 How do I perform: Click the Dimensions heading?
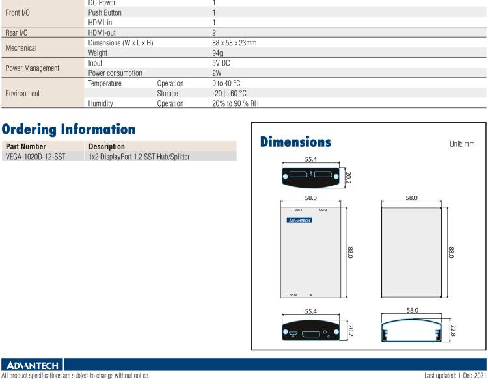click(295, 142)
